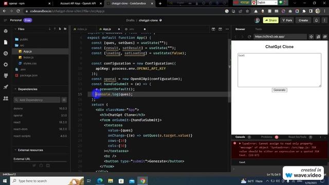Click the textarea in ChatGpt Clone preview
This screenshot has width=329, height=185.
279,70
